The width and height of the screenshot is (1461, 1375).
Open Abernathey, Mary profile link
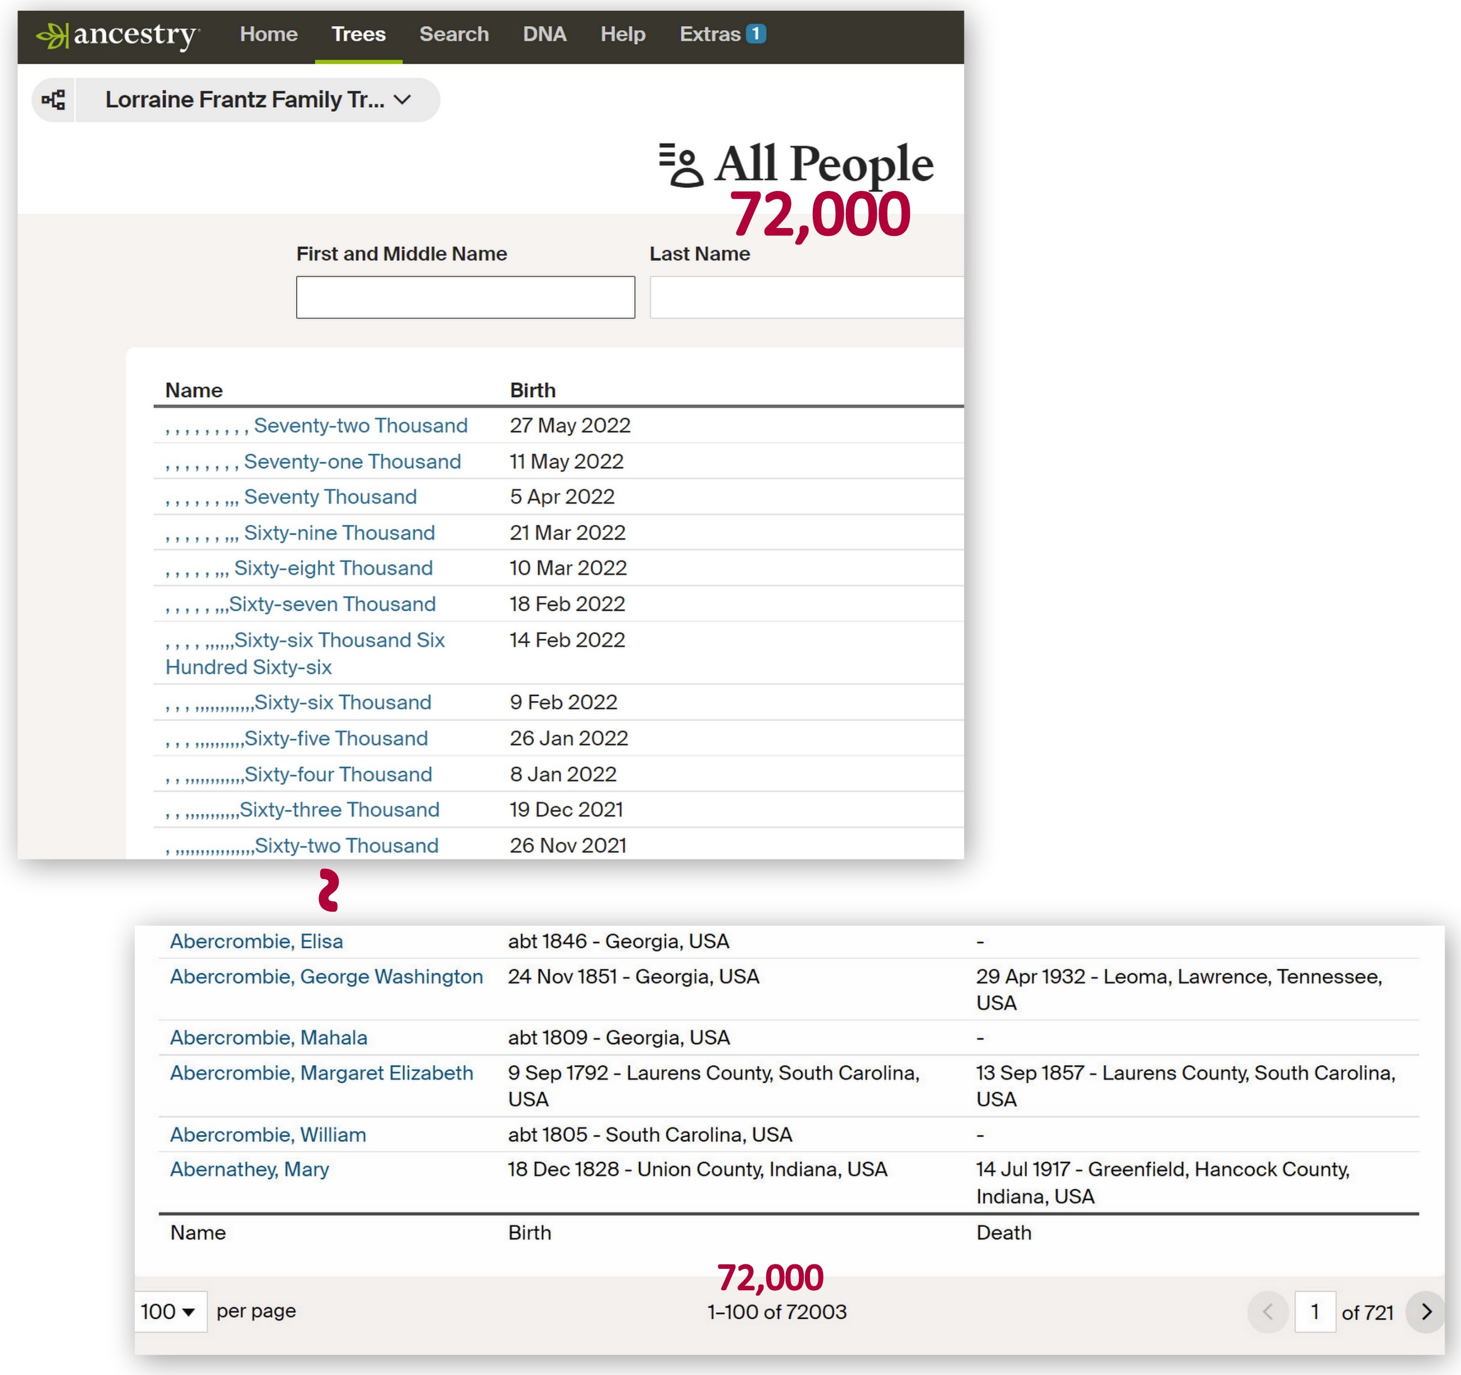[x=249, y=1169]
